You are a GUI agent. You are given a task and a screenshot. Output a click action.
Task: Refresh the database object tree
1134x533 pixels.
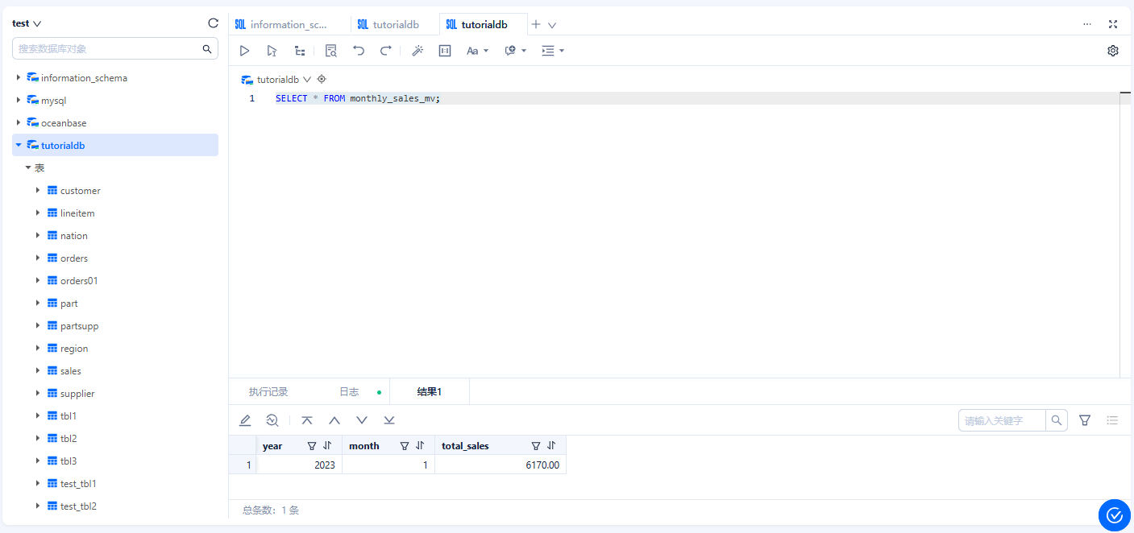click(212, 23)
